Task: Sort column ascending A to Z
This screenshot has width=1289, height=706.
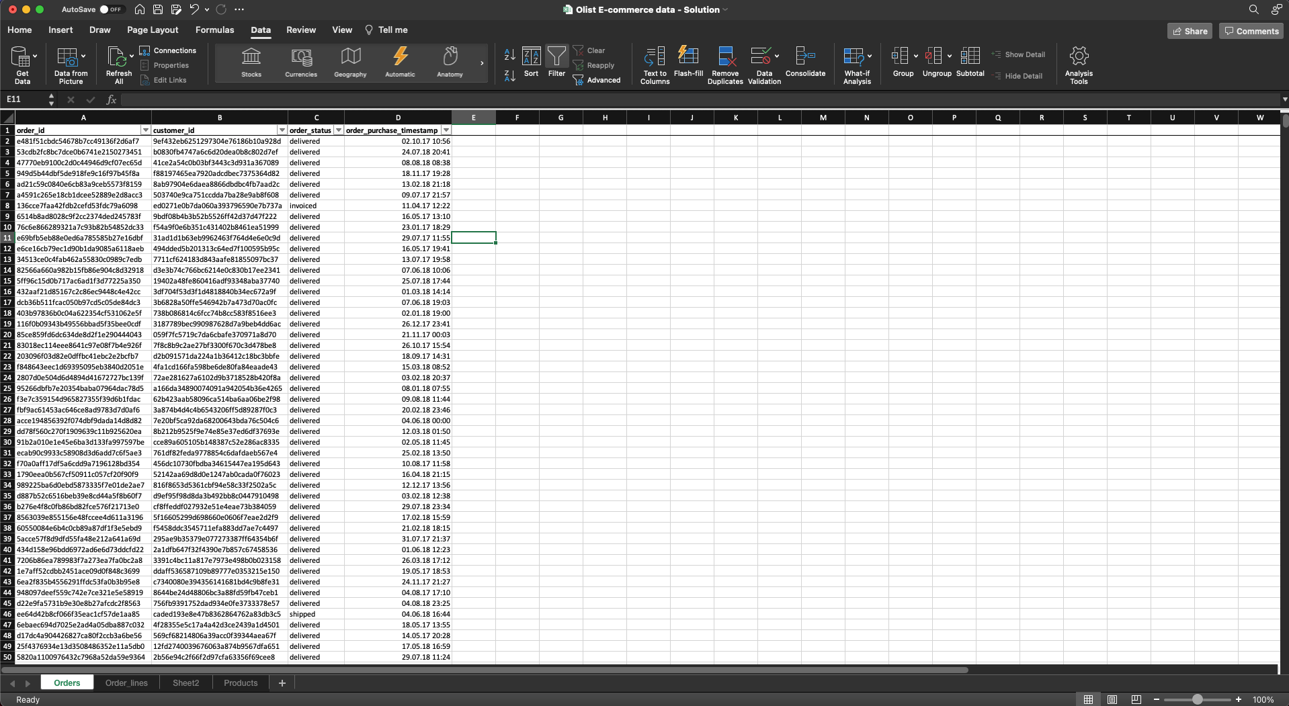Action: click(x=509, y=55)
